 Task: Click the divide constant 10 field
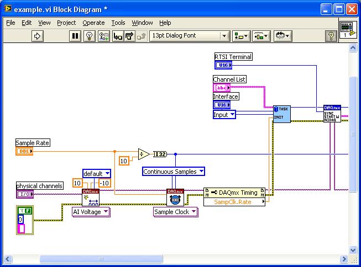pyautogui.click(x=124, y=161)
